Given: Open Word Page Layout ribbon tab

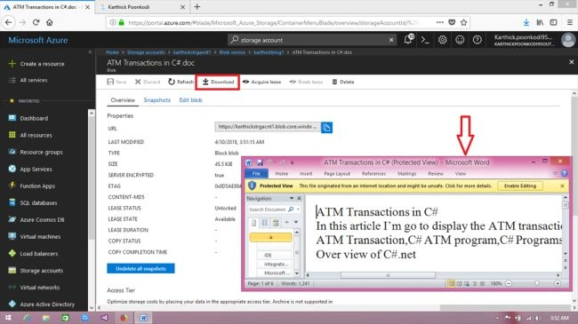Looking at the screenshot, I should (x=337, y=173).
